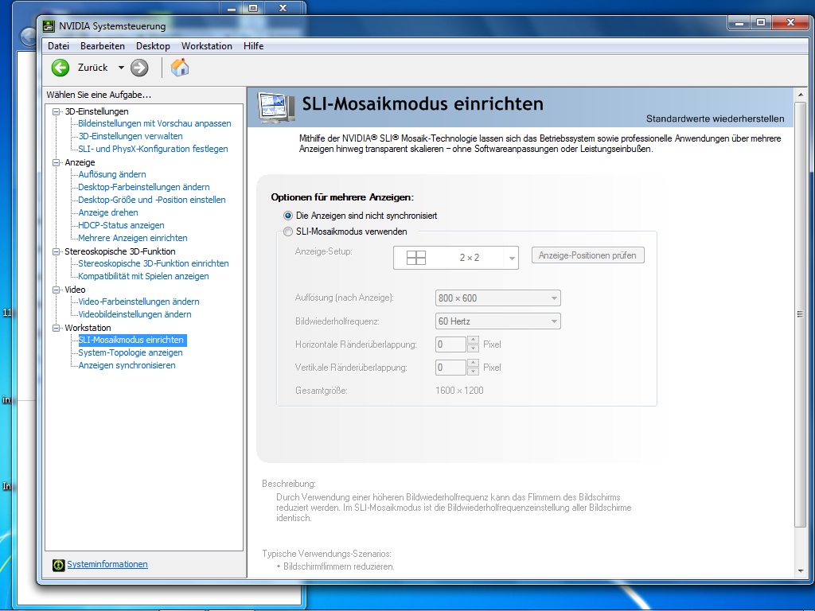Open 'Desktop-Größe und -Position einstellen'
Image resolution: width=815 pixels, height=611 pixels.
click(152, 200)
